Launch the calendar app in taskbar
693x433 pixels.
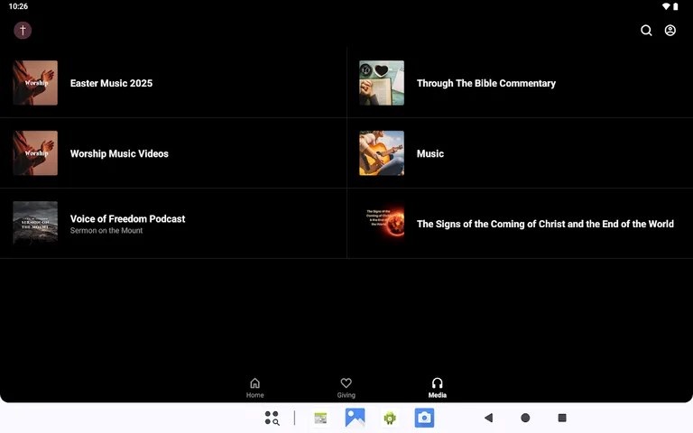(320, 418)
